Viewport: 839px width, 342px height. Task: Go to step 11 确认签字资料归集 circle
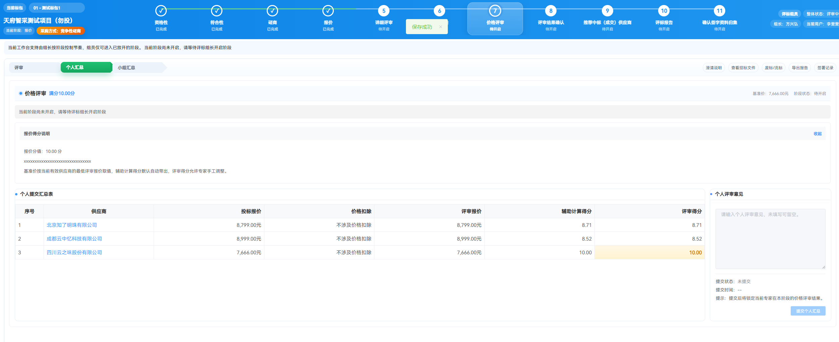[x=720, y=11]
